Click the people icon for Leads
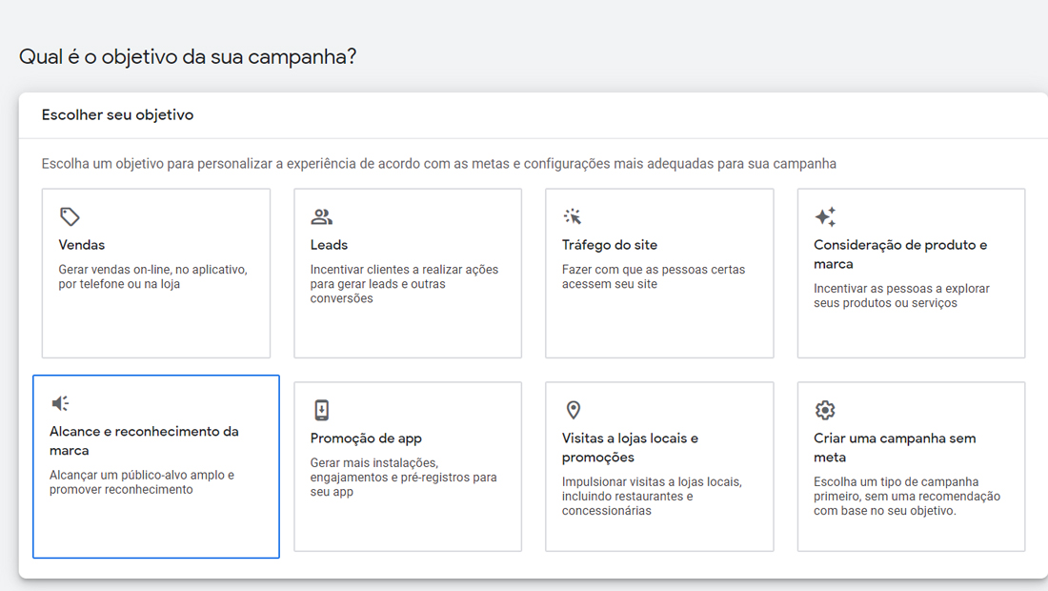This screenshot has height=591, width=1048. 321,216
